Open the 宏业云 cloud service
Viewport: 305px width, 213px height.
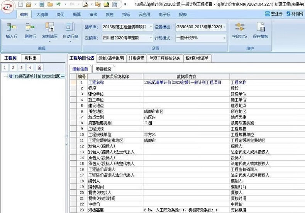[274, 14]
